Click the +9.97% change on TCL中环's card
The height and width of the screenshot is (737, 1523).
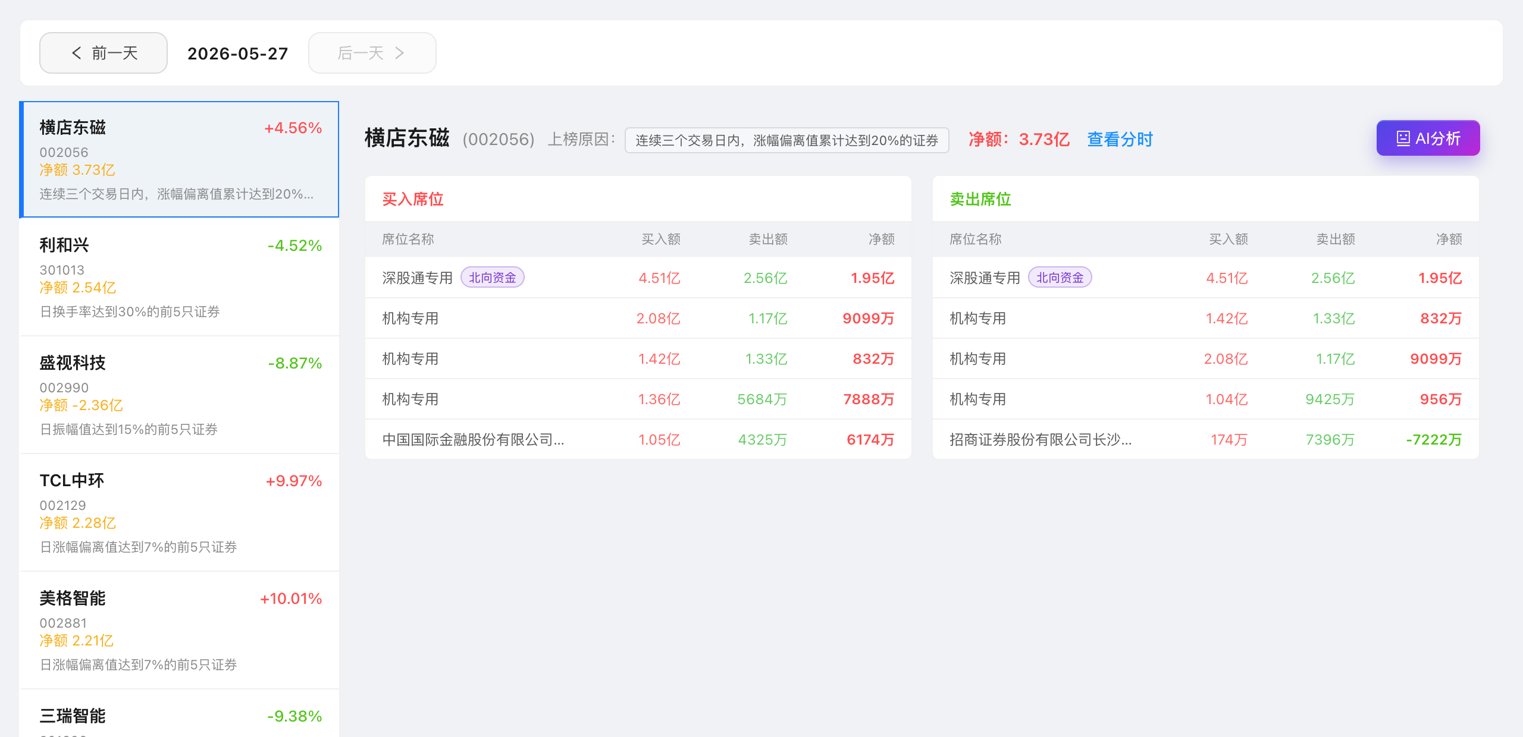coord(293,481)
